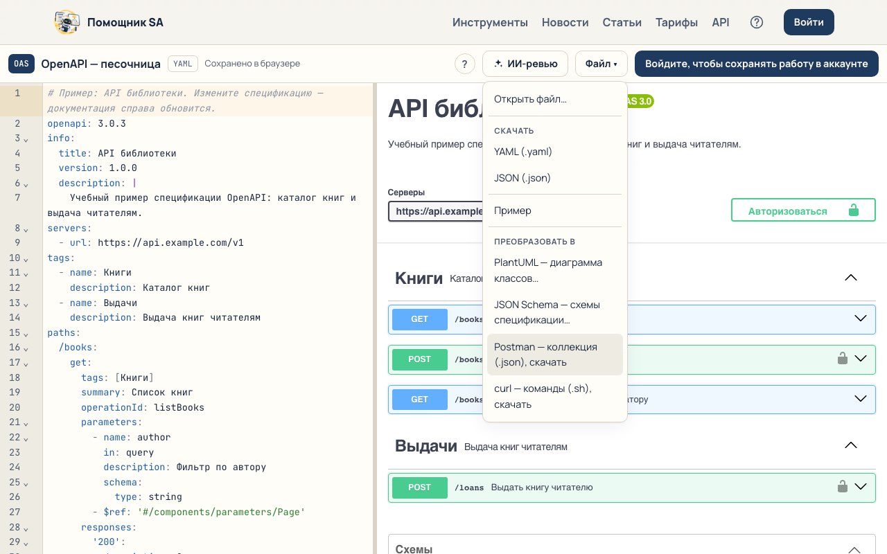The width and height of the screenshot is (887, 554).
Task: Convert to PlantUML class diagram
Action: click(x=554, y=270)
